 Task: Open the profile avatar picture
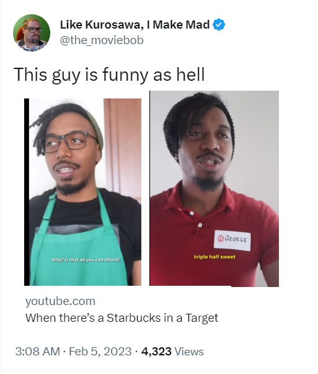point(32,33)
